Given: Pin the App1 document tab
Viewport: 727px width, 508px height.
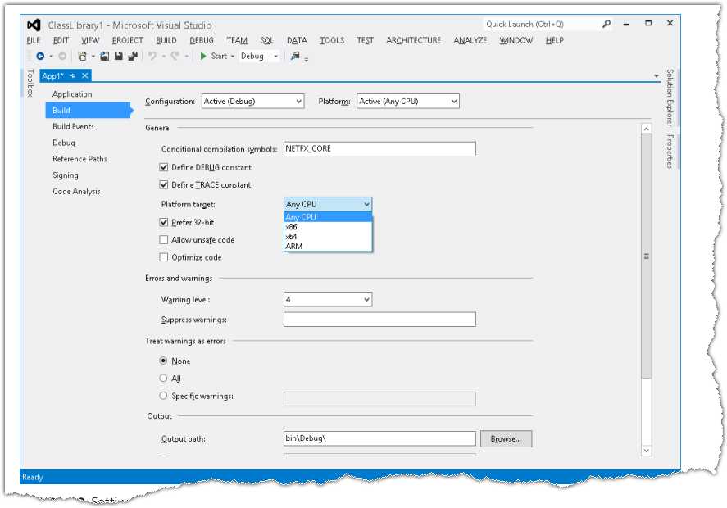Looking at the screenshot, I should [73, 75].
